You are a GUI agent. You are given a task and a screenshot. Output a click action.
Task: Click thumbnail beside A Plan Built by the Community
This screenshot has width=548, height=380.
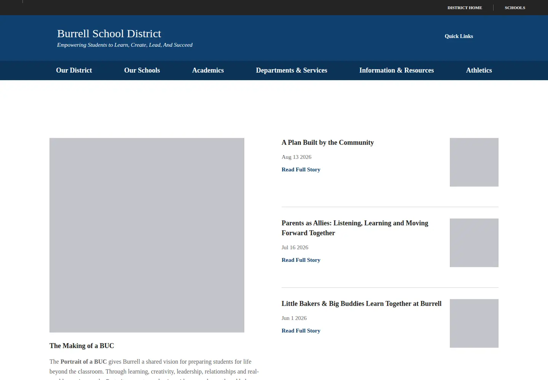[x=474, y=162]
